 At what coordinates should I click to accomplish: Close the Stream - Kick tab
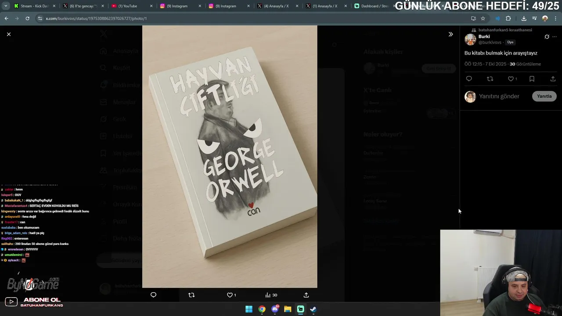point(54,6)
